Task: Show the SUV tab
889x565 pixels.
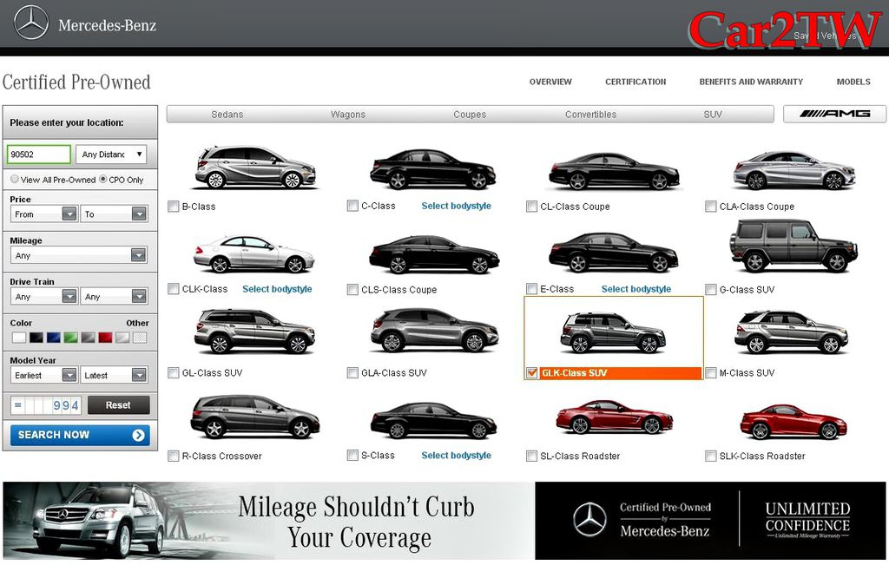Action: (713, 115)
